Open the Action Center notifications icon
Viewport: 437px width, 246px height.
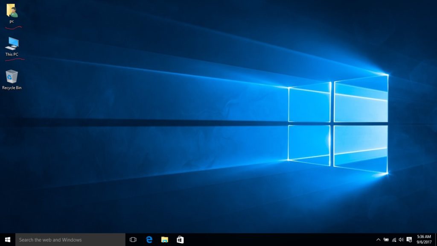tap(409, 240)
